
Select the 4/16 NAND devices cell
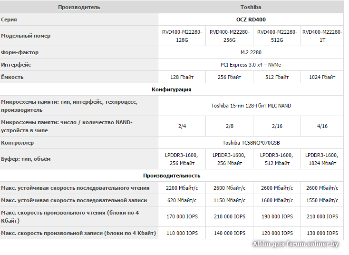[322, 126]
